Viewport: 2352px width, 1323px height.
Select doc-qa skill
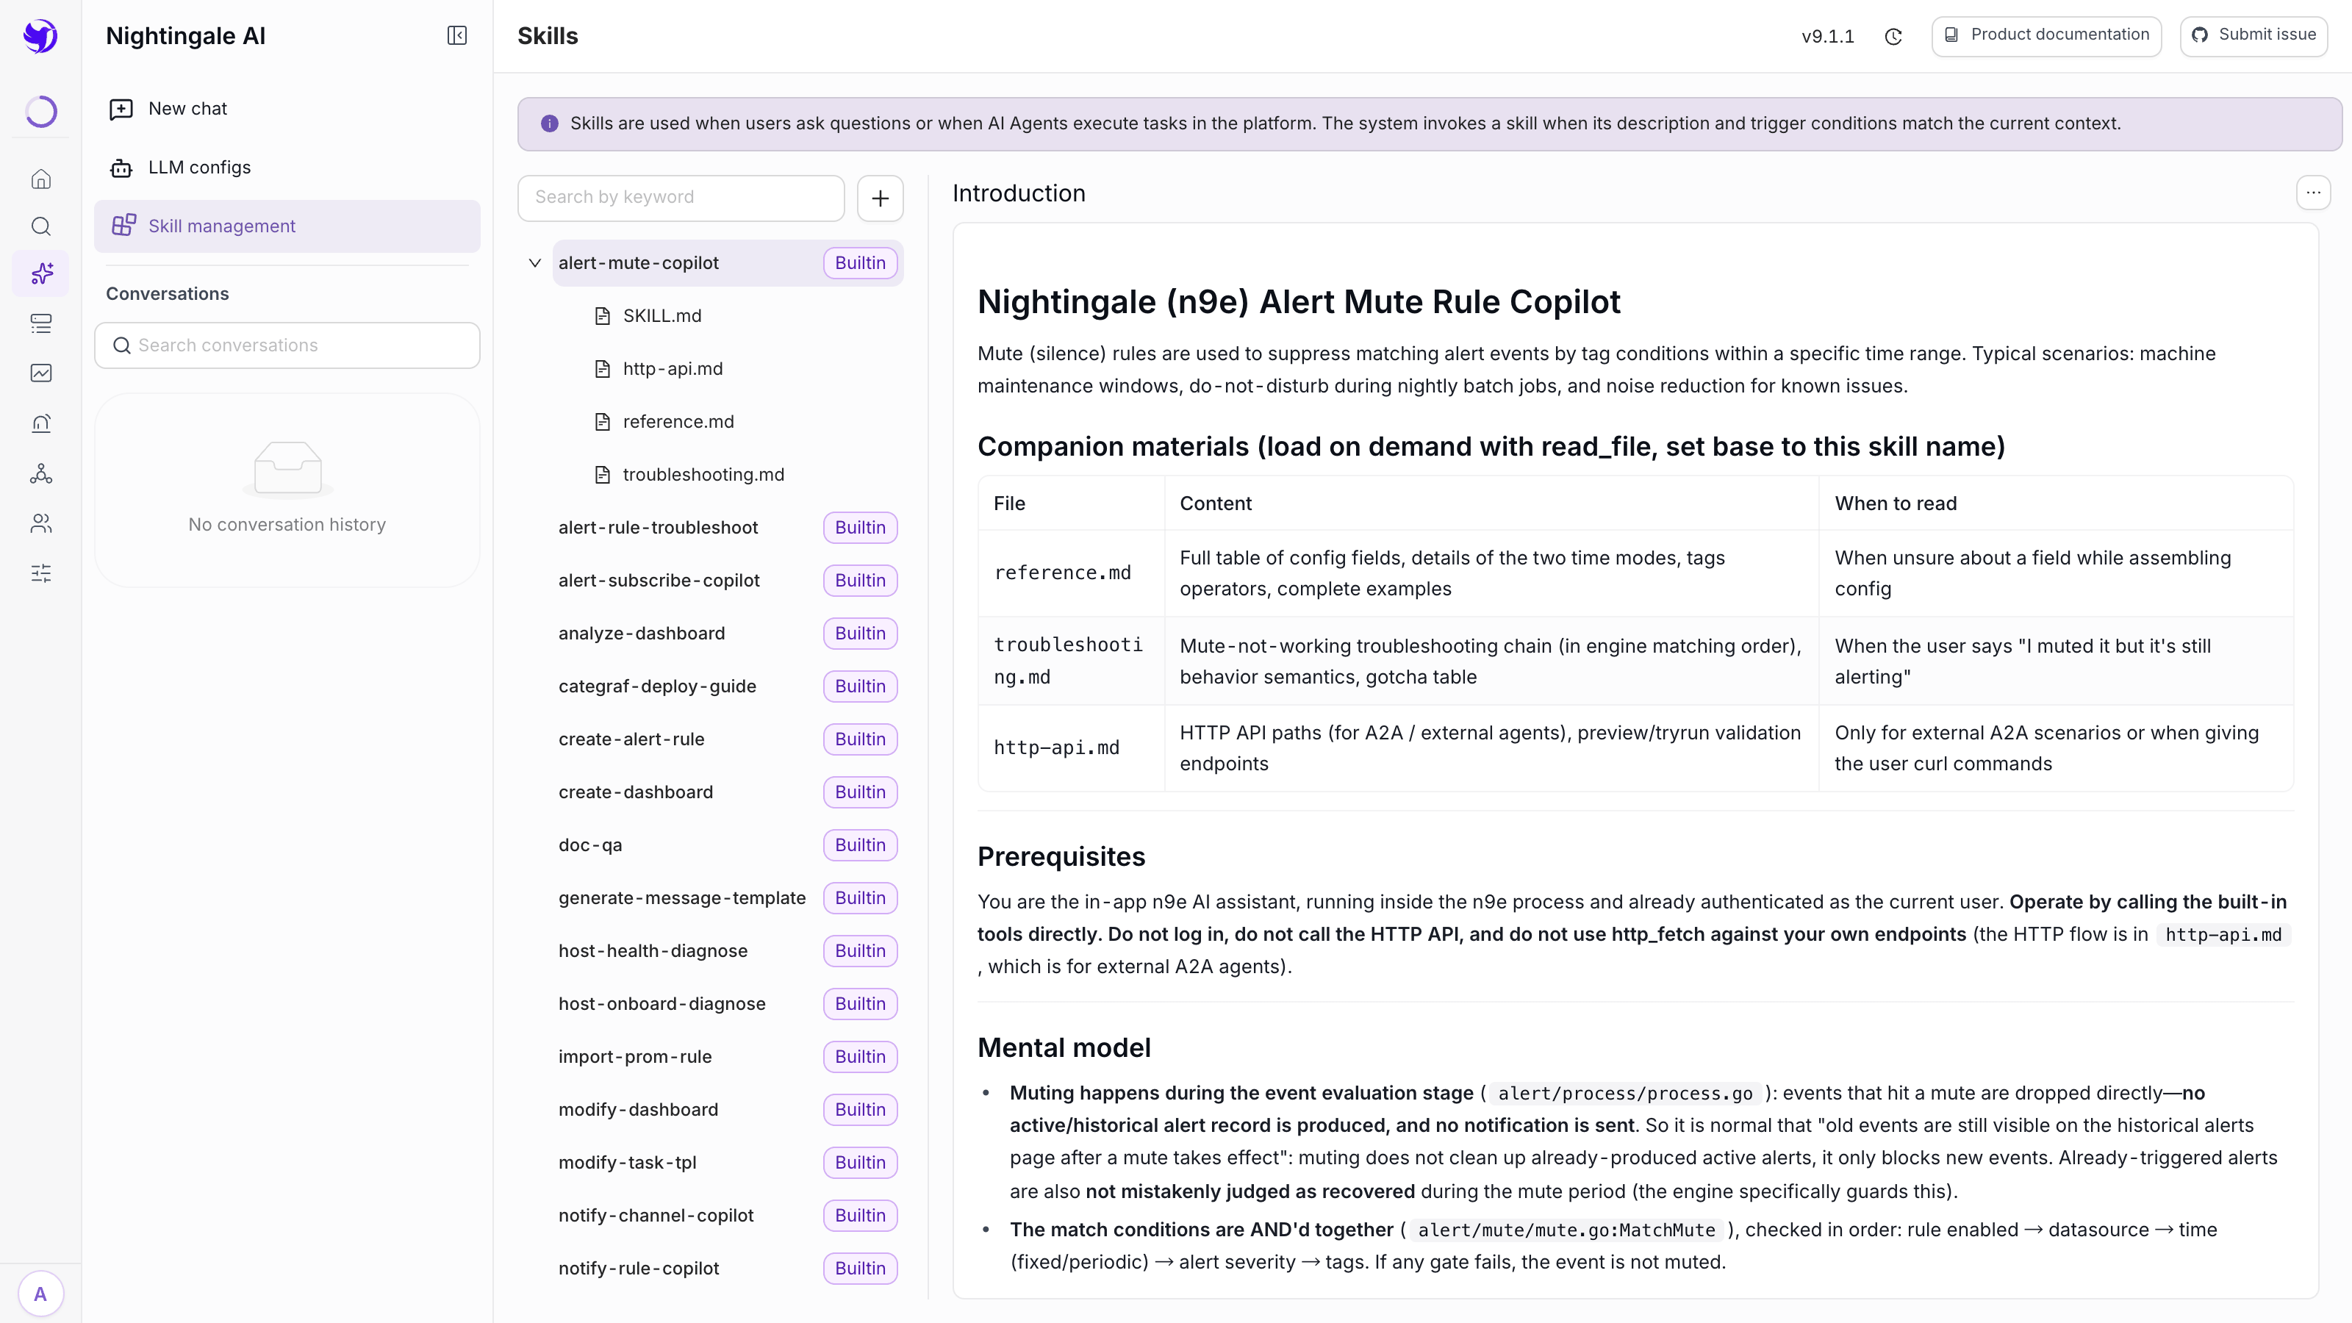pos(728,845)
